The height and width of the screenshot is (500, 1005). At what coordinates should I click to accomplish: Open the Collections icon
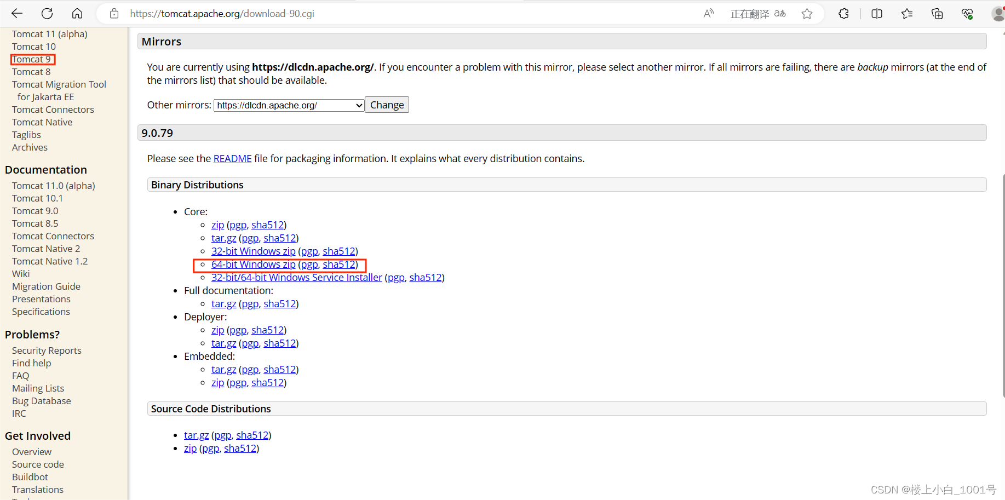pyautogui.click(x=937, y=14)
